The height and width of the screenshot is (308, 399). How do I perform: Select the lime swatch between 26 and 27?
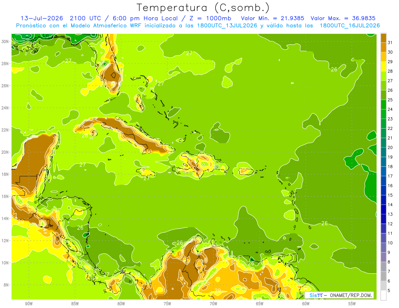coord(383,85)
